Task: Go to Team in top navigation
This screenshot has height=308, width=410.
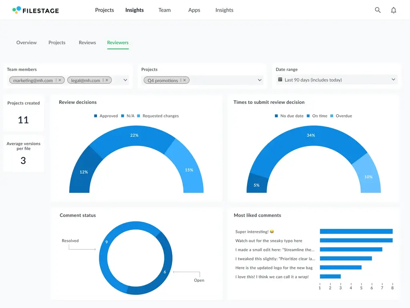Action: [x=165, y=10]
